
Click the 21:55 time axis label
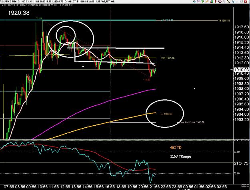[x=154, y=187]
